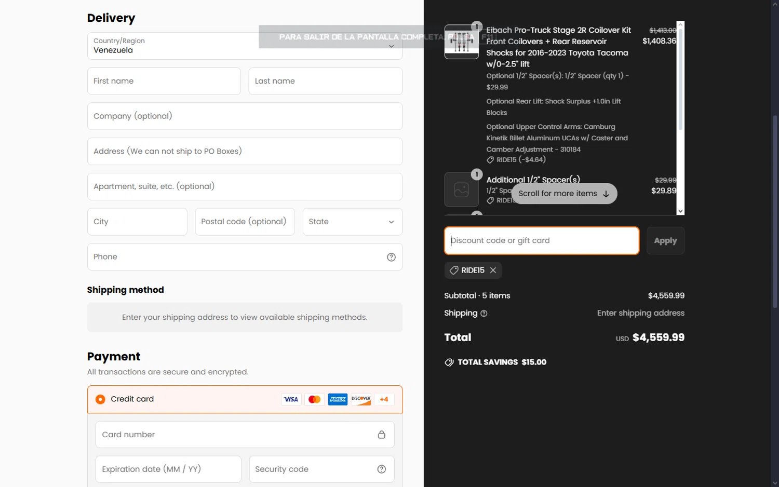Click the Eibach Pro-Truck Stage 2R product title
779x487 pixels.
point(559,47)
